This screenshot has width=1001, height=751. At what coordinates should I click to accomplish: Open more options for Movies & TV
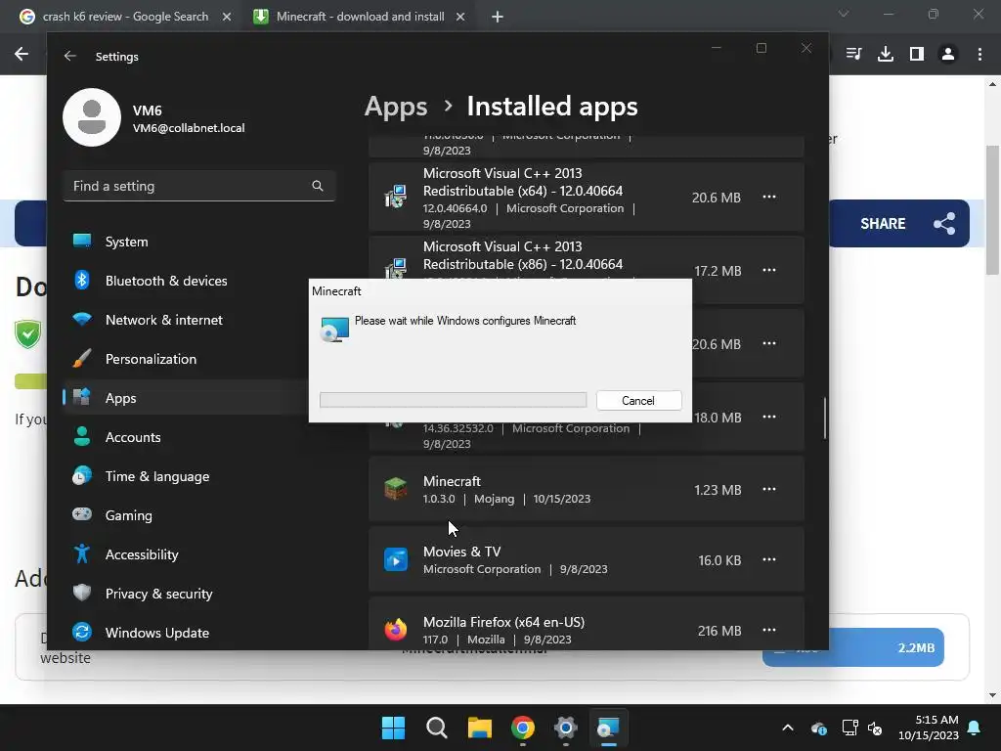(769, 559)
